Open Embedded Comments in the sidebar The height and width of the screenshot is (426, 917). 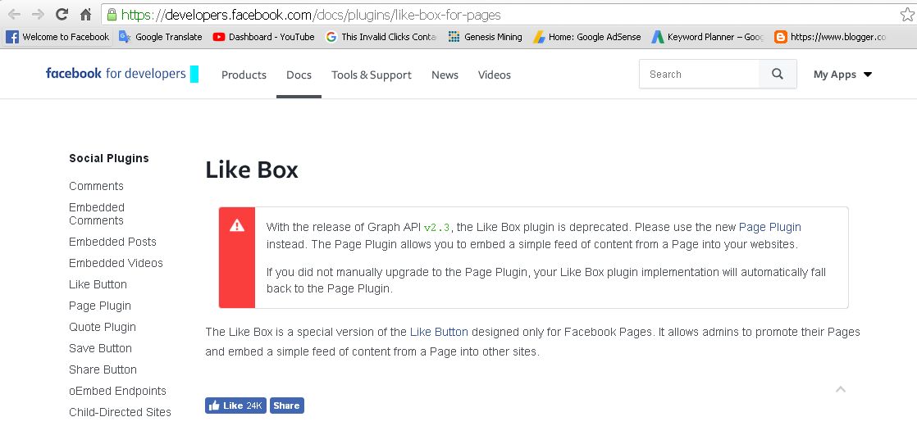(x=97, y=214)
